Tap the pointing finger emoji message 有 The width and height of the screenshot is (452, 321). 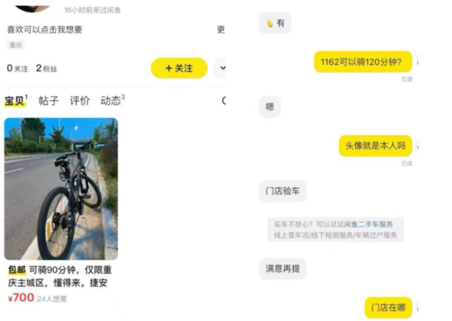(x=275, y=23)
